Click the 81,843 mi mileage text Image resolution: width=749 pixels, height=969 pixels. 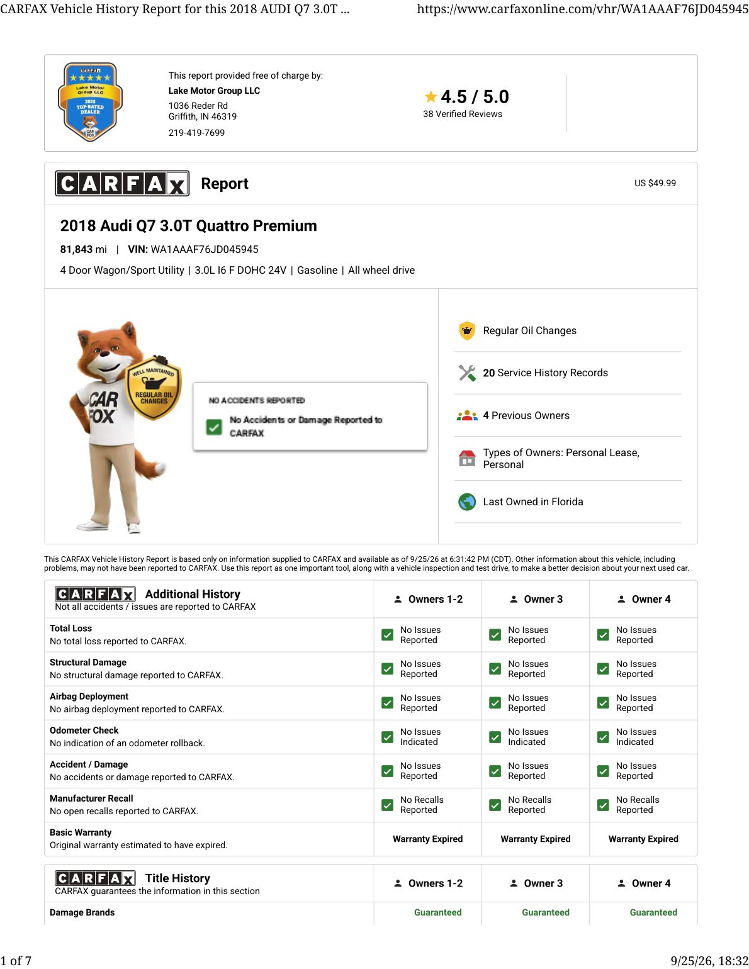(x=83, y=249)
